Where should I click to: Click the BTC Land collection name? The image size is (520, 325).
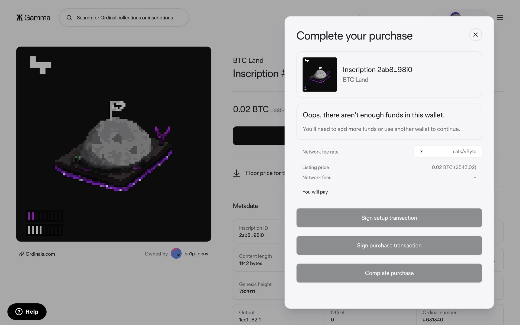(248, 60)
